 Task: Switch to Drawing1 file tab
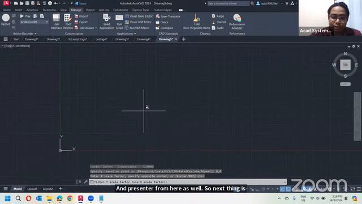(x=32, y=39)
